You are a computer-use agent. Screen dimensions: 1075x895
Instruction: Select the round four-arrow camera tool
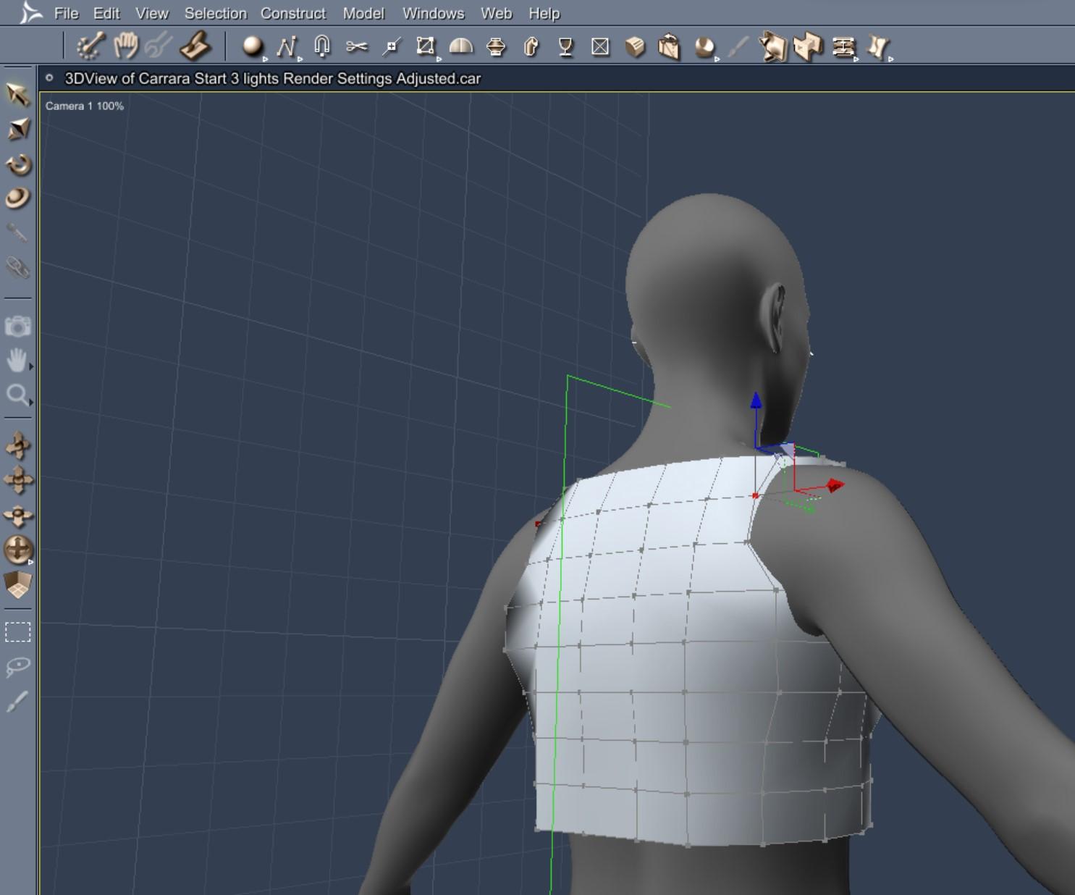18,550
